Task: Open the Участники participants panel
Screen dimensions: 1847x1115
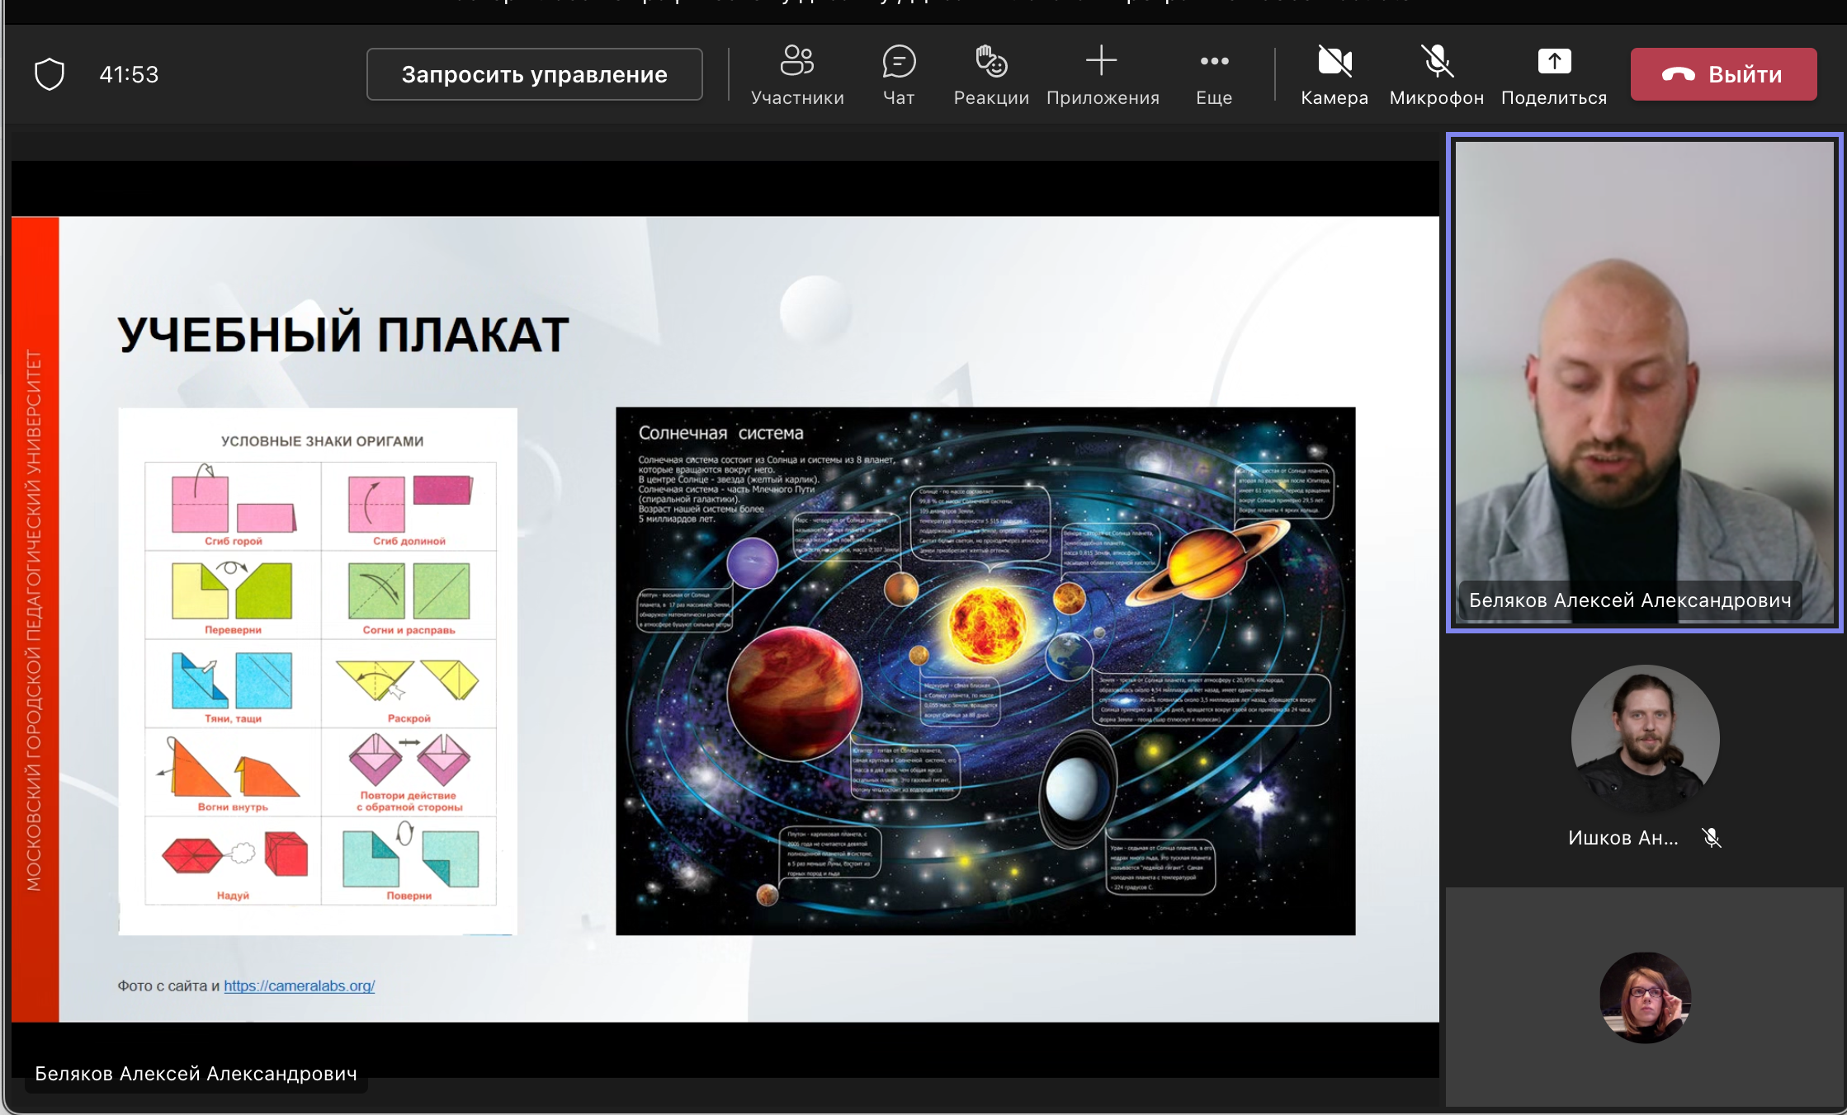Action: click(796, 74)
